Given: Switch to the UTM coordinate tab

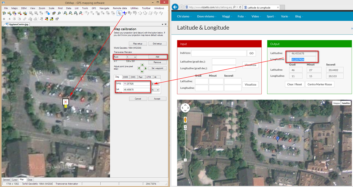Looking at the screenshot, I should point(149,77).
